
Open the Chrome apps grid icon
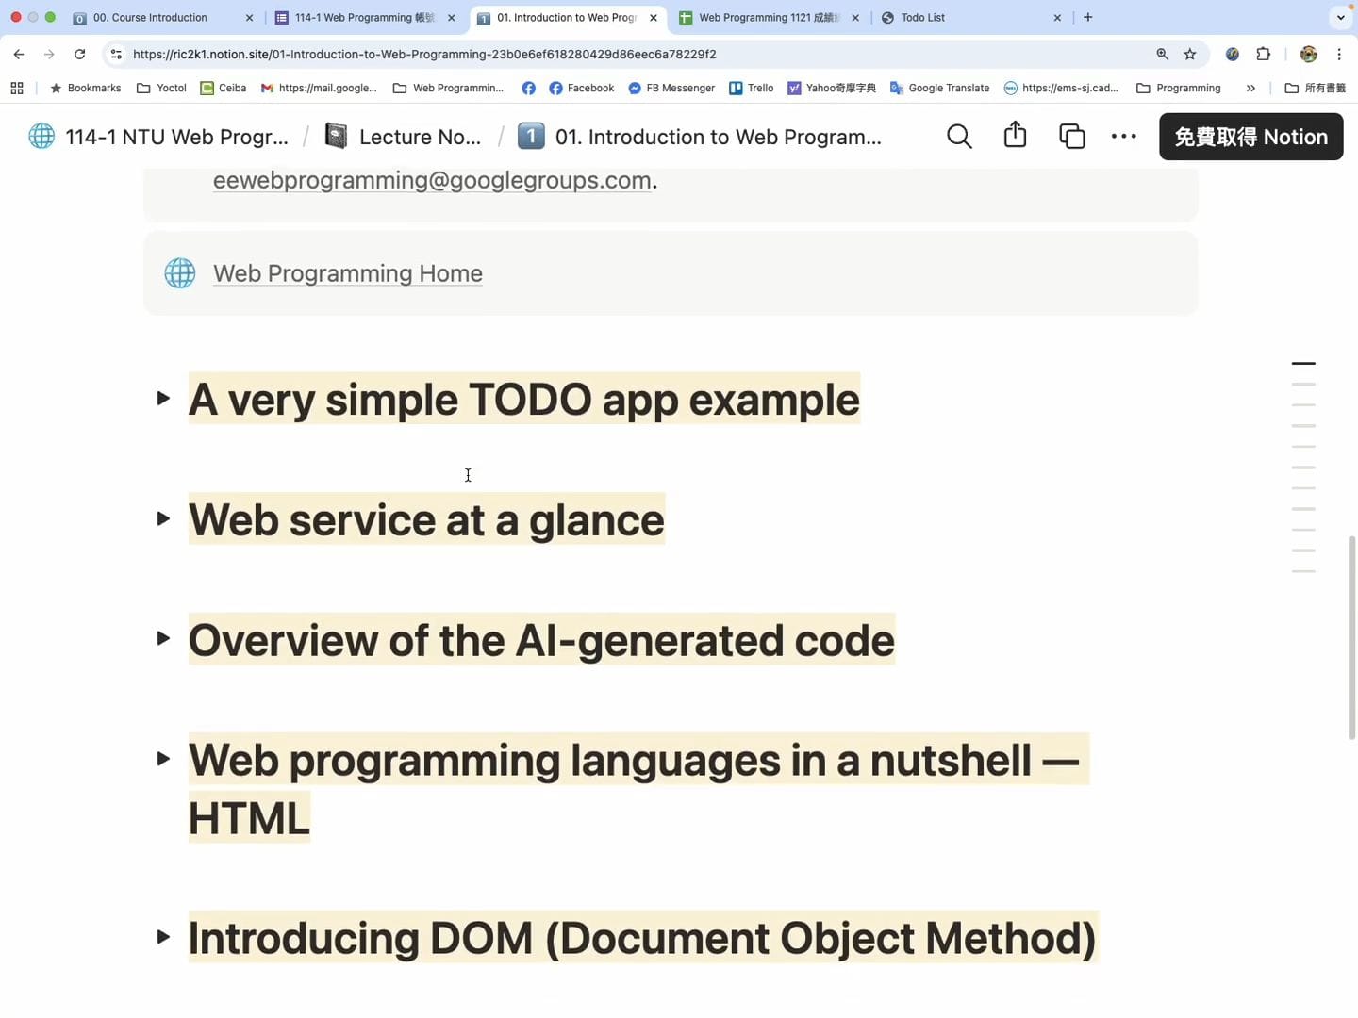[x=17, y=89]
